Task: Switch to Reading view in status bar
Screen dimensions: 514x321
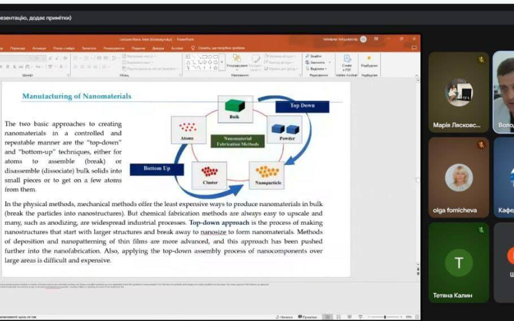Action: click(x=350, y=317)
